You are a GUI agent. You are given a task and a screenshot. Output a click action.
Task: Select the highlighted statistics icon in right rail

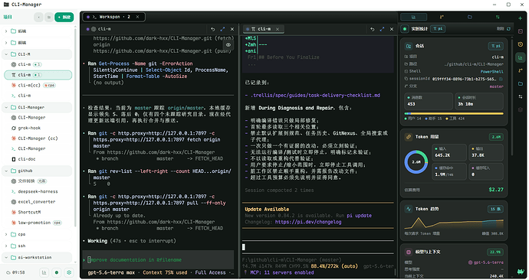pos(521,57)
